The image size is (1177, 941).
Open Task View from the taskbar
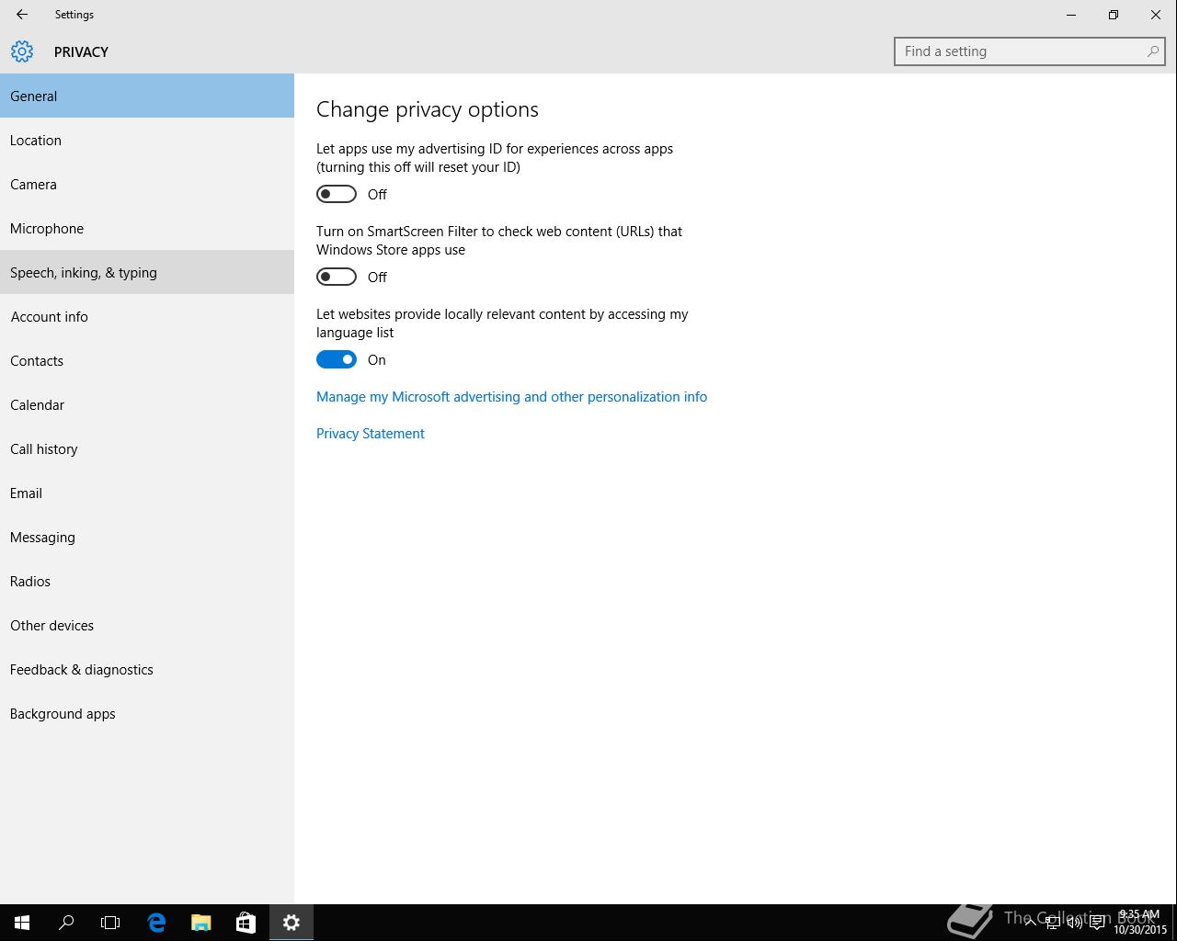110,923
